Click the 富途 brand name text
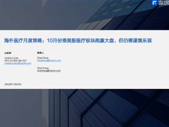Screen dimensions: 169x127 [163, 3]
